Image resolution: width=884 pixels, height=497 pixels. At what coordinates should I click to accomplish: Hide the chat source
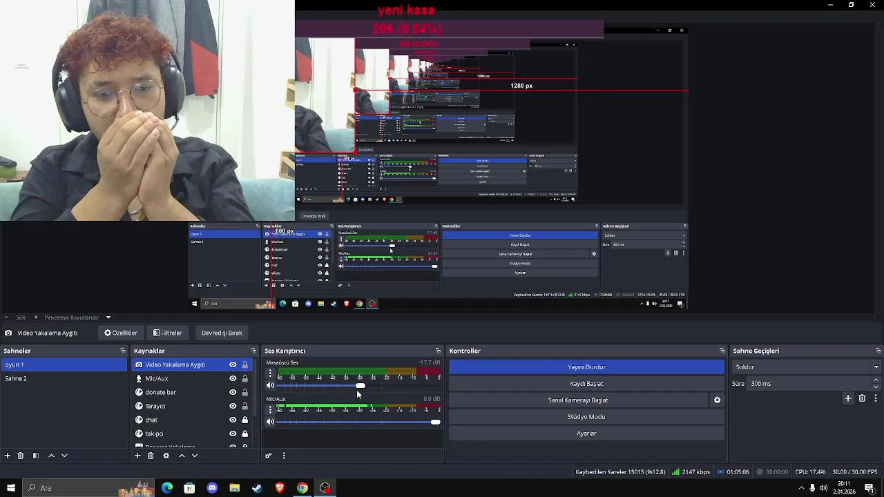click(233, 420)
